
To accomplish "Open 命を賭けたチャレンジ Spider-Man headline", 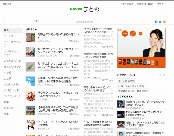I will tap(58, 50).
